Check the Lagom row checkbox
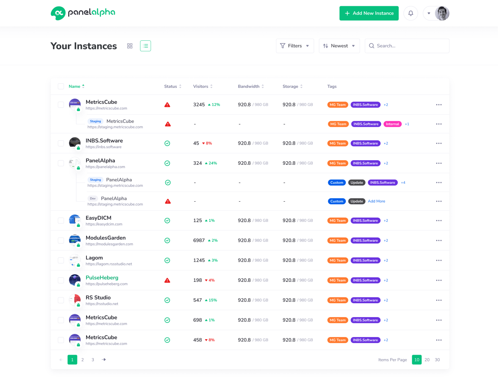 [x=61, y=260]
